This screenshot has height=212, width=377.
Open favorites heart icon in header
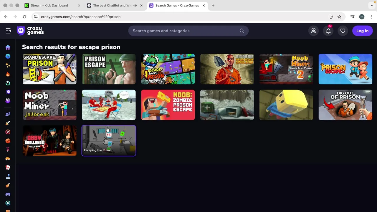point(343,31)
